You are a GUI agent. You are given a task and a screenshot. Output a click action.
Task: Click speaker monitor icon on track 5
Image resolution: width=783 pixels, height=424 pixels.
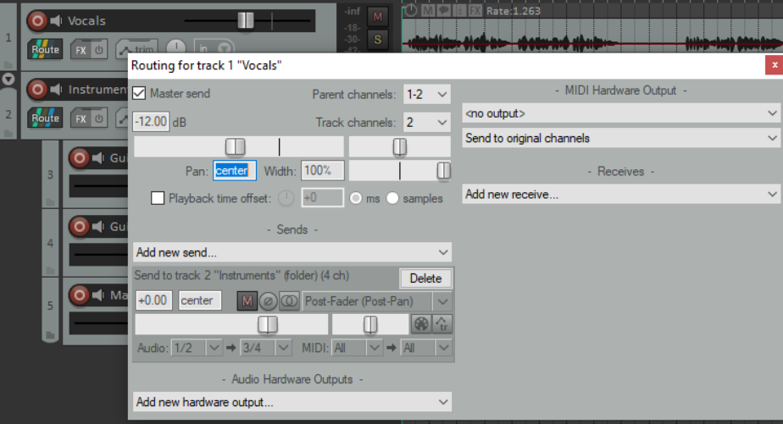coord(98,295)
